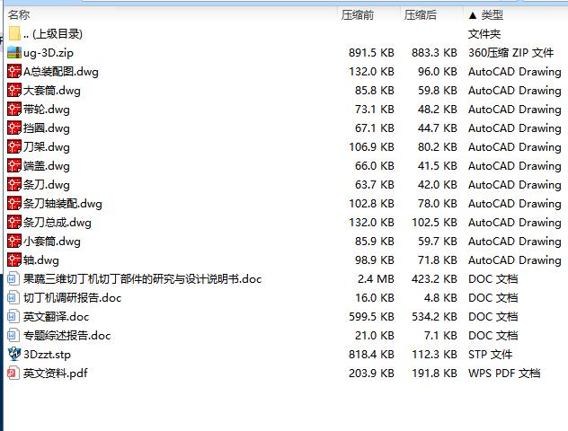This screenshot has width=568, height=431.
Task: Click the 112.3 KB compressed size value
Action: pyautogui.click(x=434, y=355)
